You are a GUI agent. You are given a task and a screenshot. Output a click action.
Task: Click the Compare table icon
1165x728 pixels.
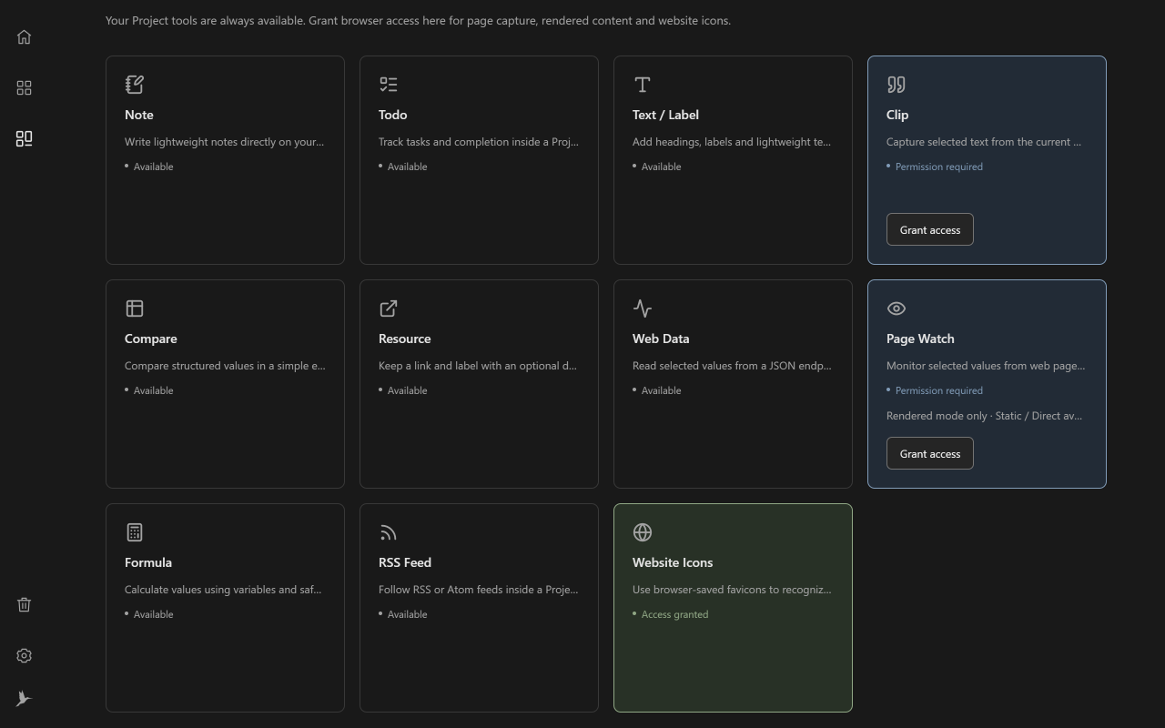(135, 308)
